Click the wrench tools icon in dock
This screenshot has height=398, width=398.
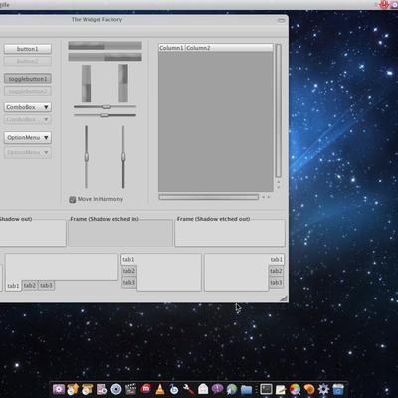[x=188, y=389]
